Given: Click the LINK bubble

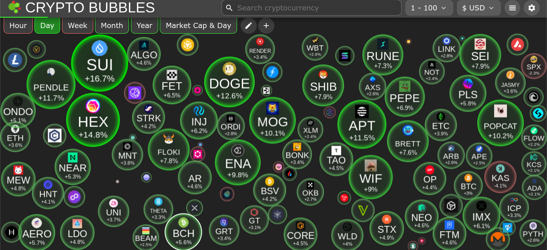Looking at the screenshot, I should 447,48.
